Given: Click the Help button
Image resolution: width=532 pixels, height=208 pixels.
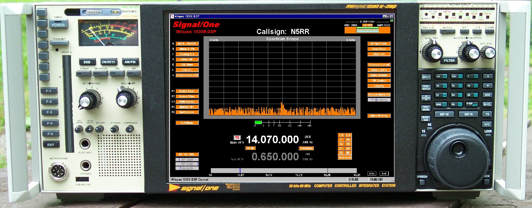Looking at the screenshot, I should coord(371,174).
